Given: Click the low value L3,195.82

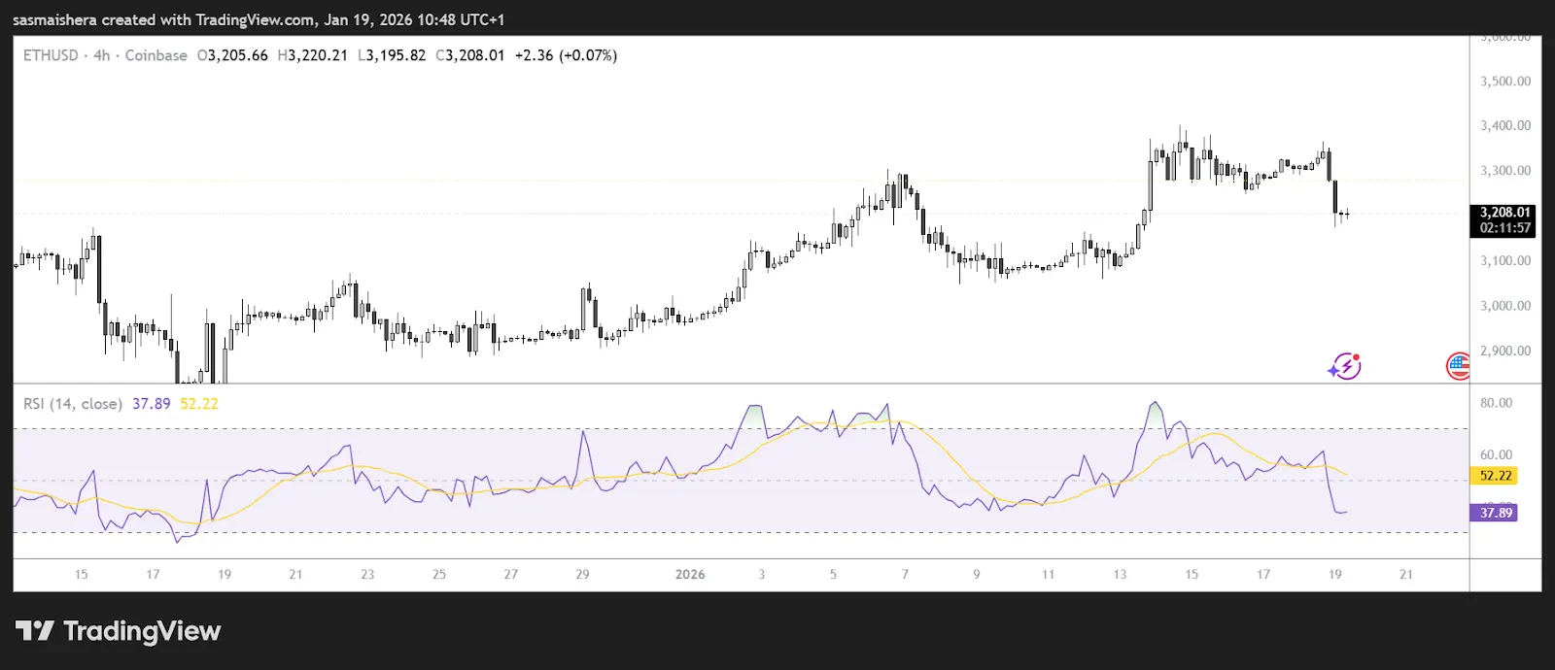Looking at the screenshot, I should (392, 55).
